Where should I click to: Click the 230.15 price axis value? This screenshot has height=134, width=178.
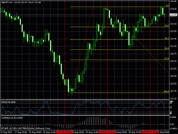pos(173,61)
